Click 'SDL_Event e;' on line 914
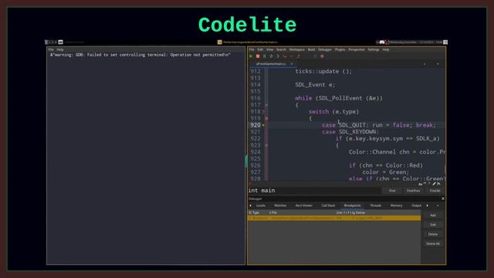This screenshot has width=494, height=278. (x=315, y=84)
